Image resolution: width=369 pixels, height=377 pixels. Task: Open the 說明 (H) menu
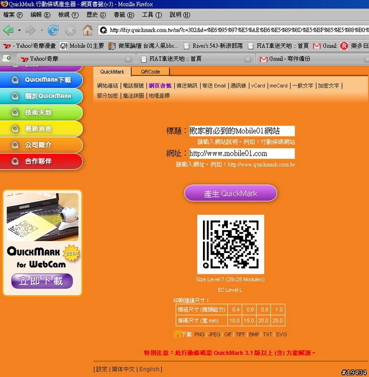point(180,15)
